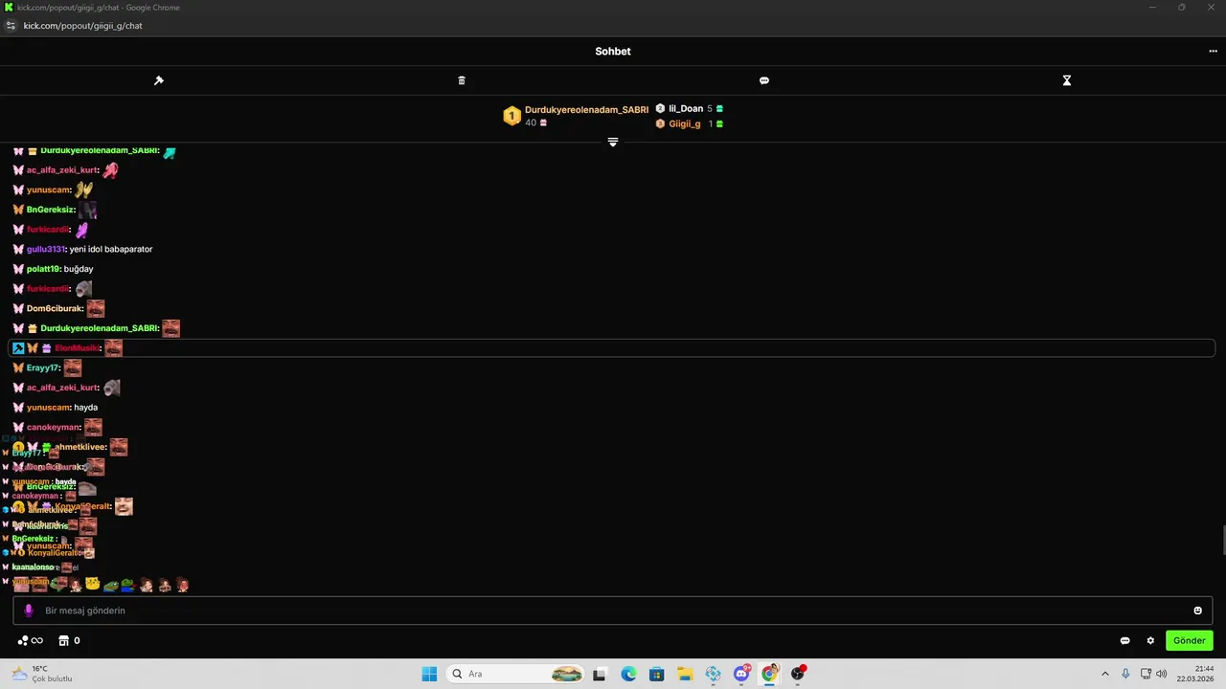Focus the 'Bir mesaj gönderin' input field
1226x689 pixels.
(613, 611)
